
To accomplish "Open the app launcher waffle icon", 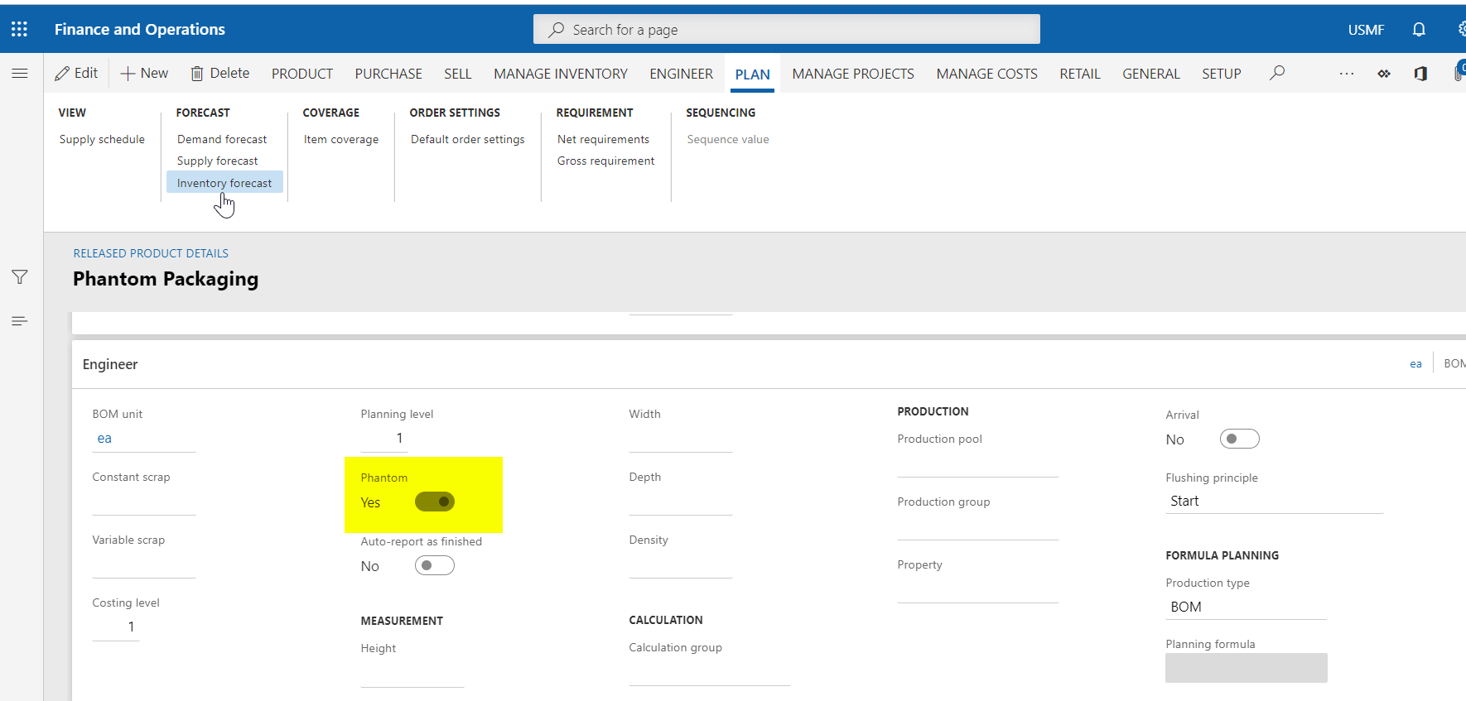I will (19, 29).
